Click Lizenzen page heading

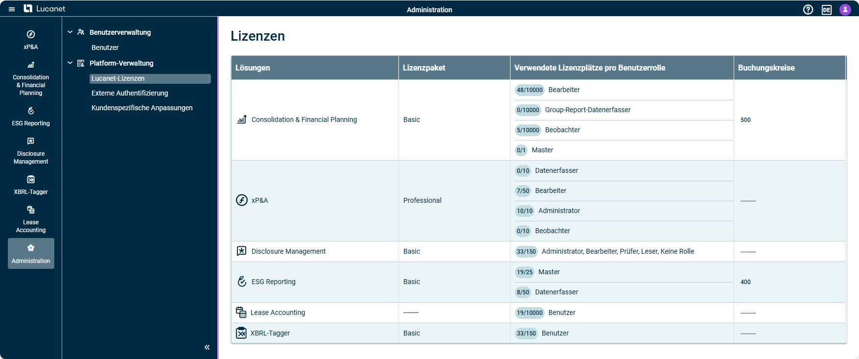[x=258, y=36]
